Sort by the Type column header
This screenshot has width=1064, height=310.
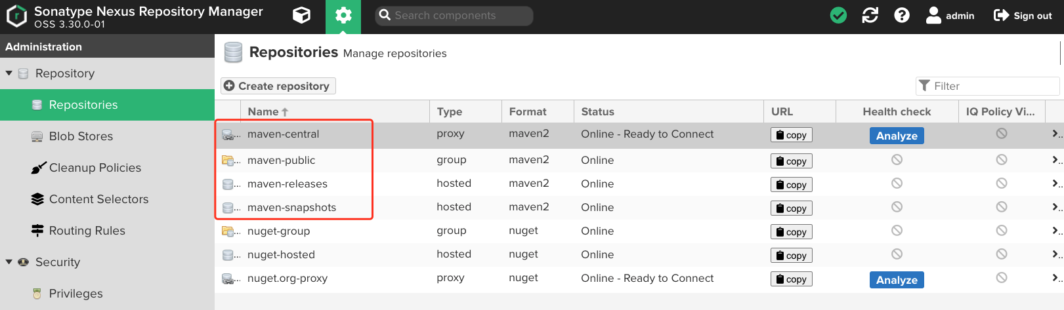point(465,111)
